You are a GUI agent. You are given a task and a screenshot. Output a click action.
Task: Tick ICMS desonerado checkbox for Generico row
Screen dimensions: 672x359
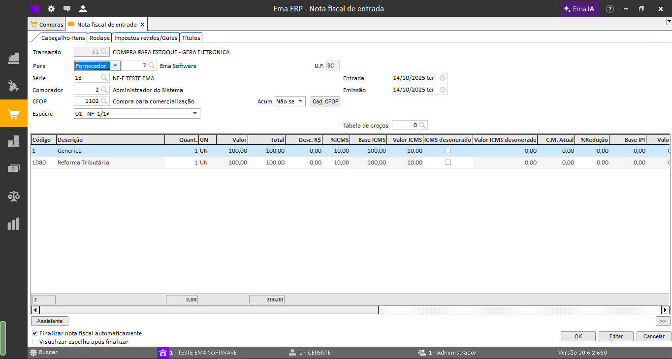[448, 151]
